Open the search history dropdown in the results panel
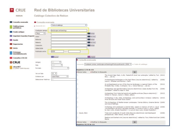 point(108,64)
